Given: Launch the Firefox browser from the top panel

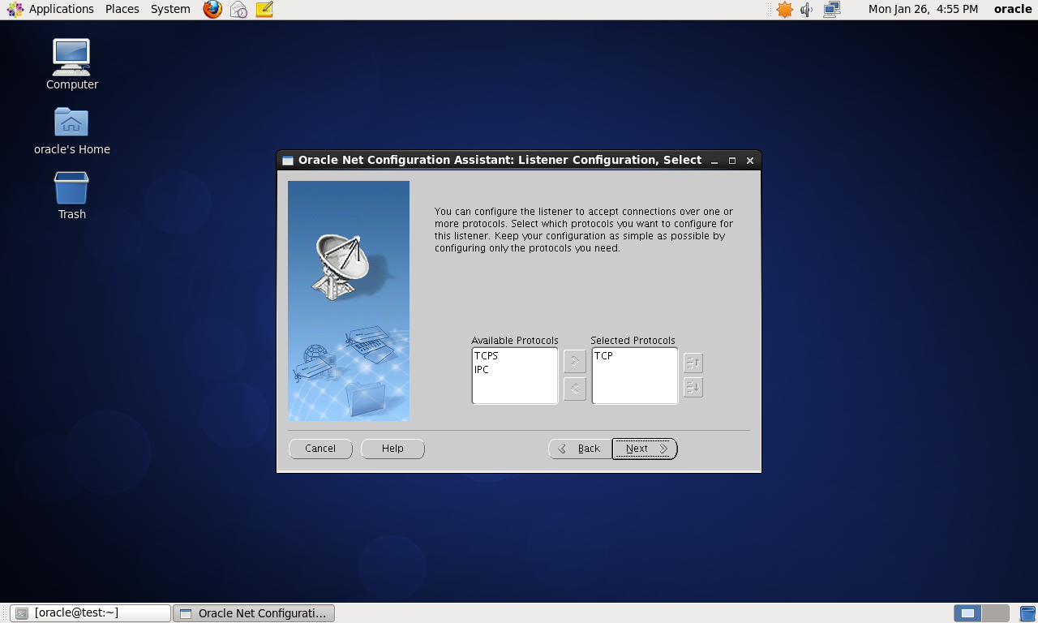Looking at the screenshot, I should 212,10.
